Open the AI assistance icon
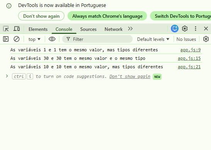211x150 pixels. (175, 29)
